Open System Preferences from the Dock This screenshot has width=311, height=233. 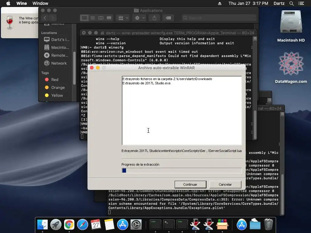[136, 225]
